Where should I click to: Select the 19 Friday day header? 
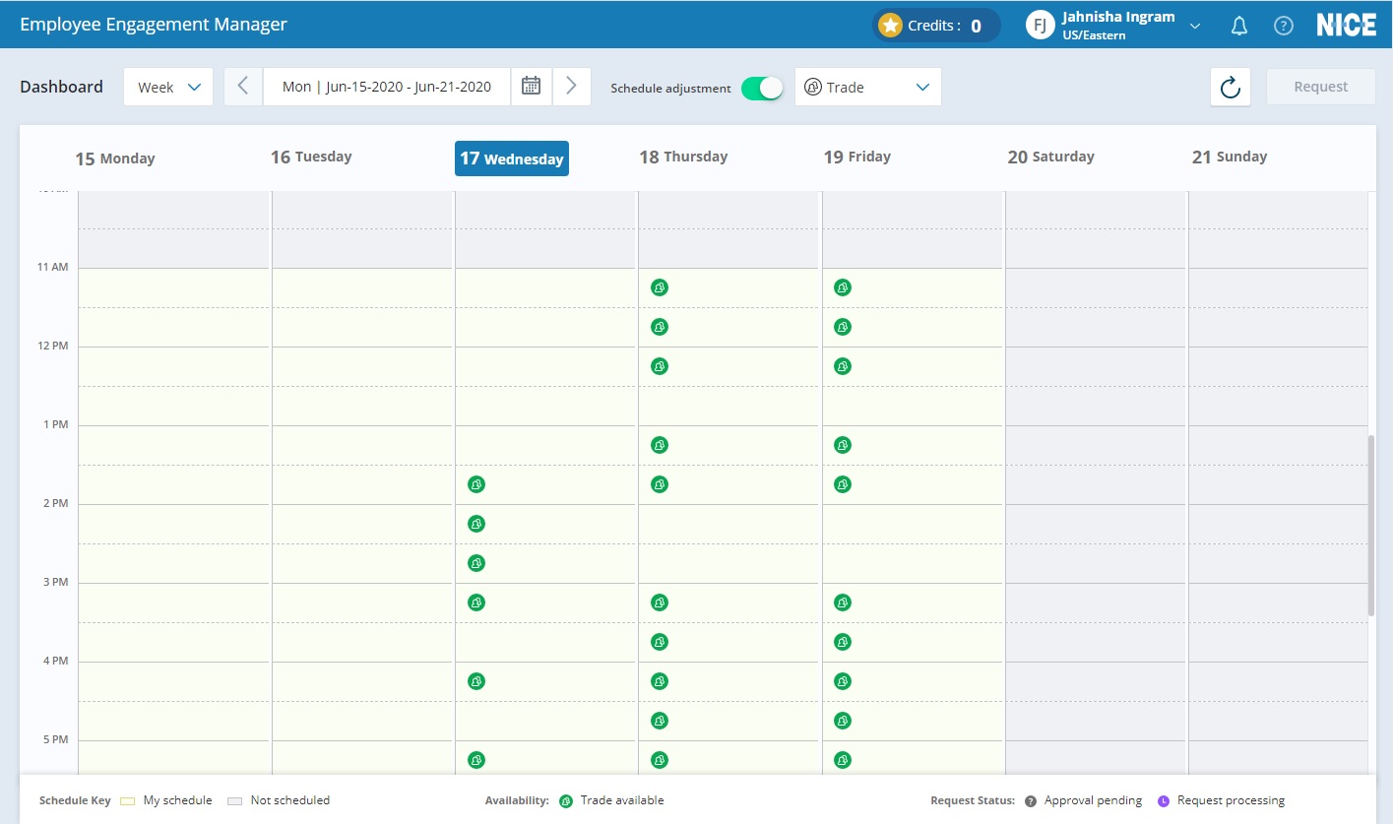pos(856,157)
